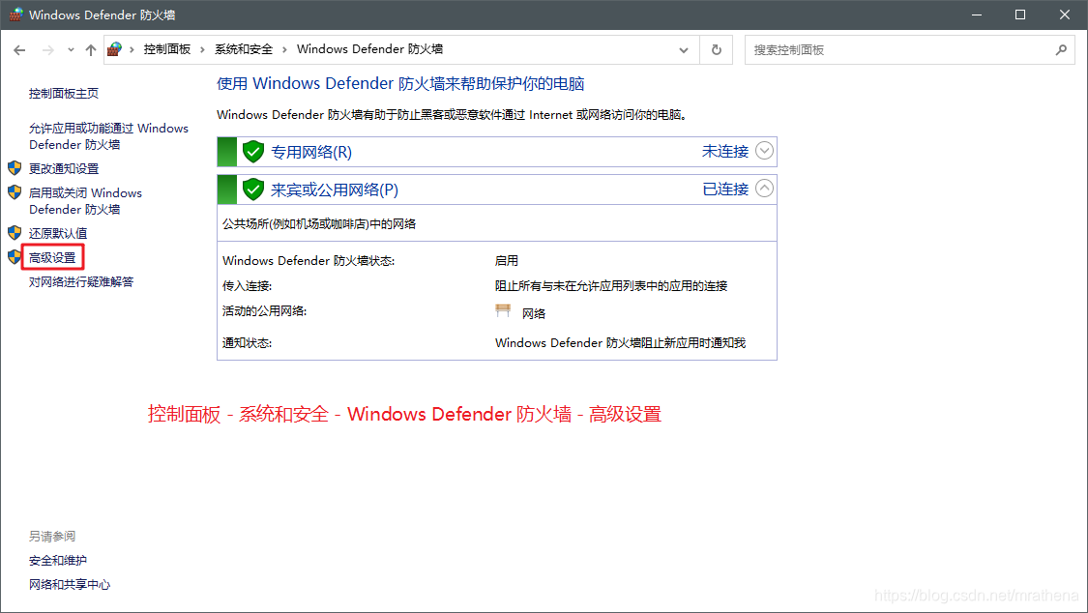Refresh the page with refresh icon
This screenshot has height=613, width=1088.
click(x=716, y=50)
